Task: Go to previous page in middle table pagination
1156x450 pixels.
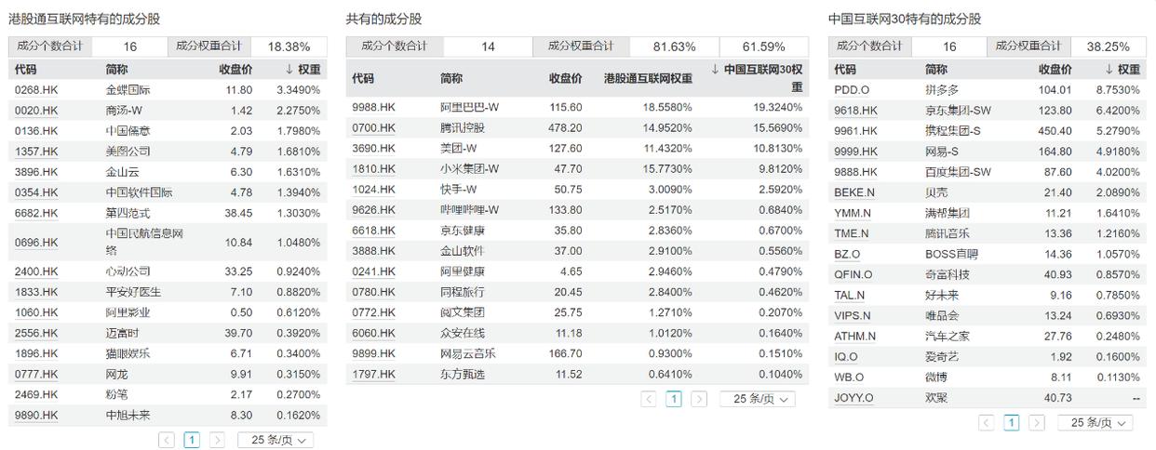Action: tap(649, 399)
